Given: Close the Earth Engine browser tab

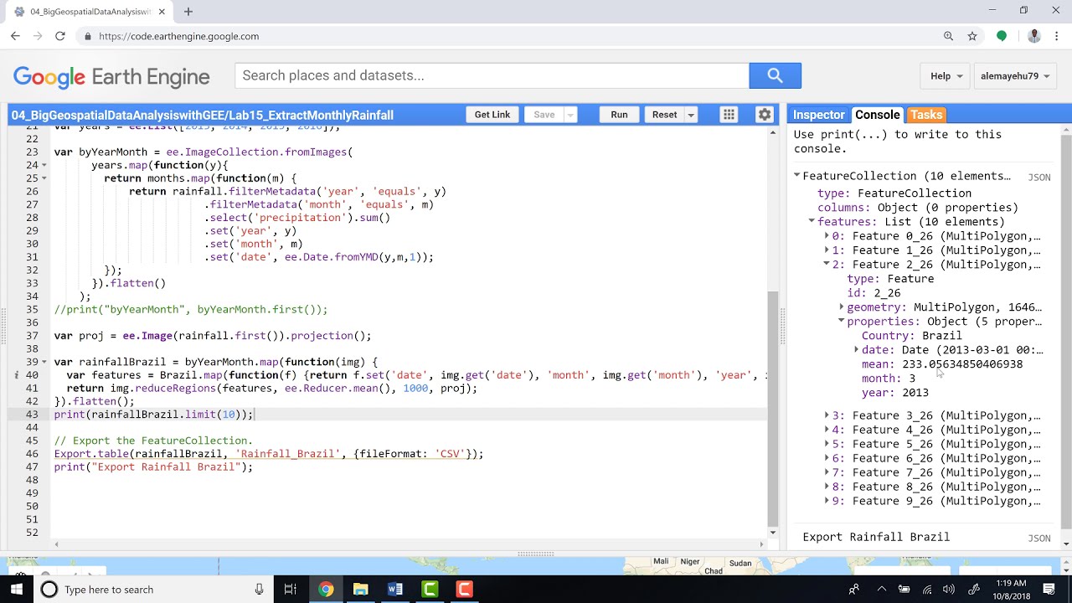Looking at the screenshot, I should point(162,12).
